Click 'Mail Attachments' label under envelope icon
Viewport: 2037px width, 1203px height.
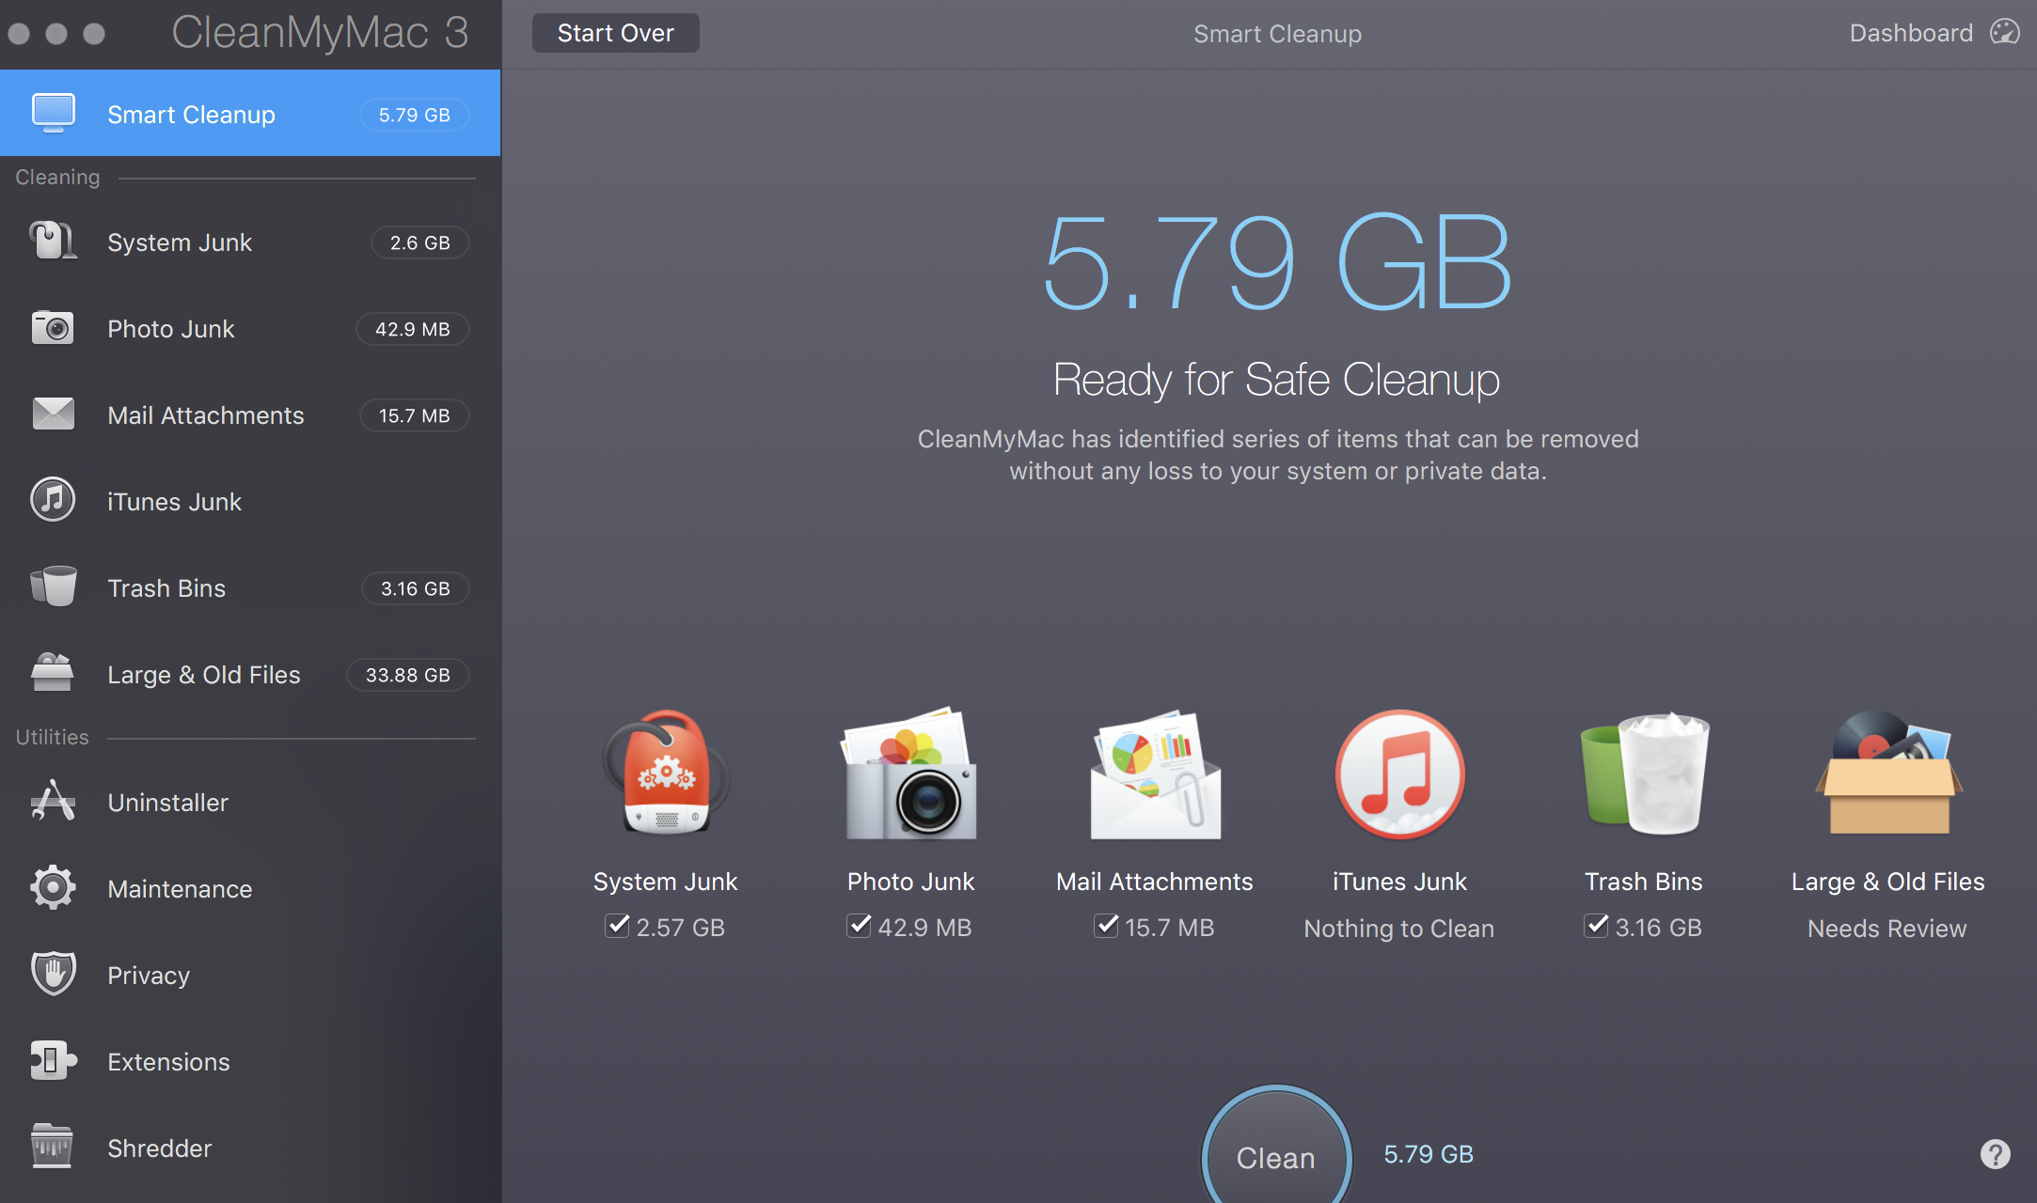click(x=1155, y=882)
